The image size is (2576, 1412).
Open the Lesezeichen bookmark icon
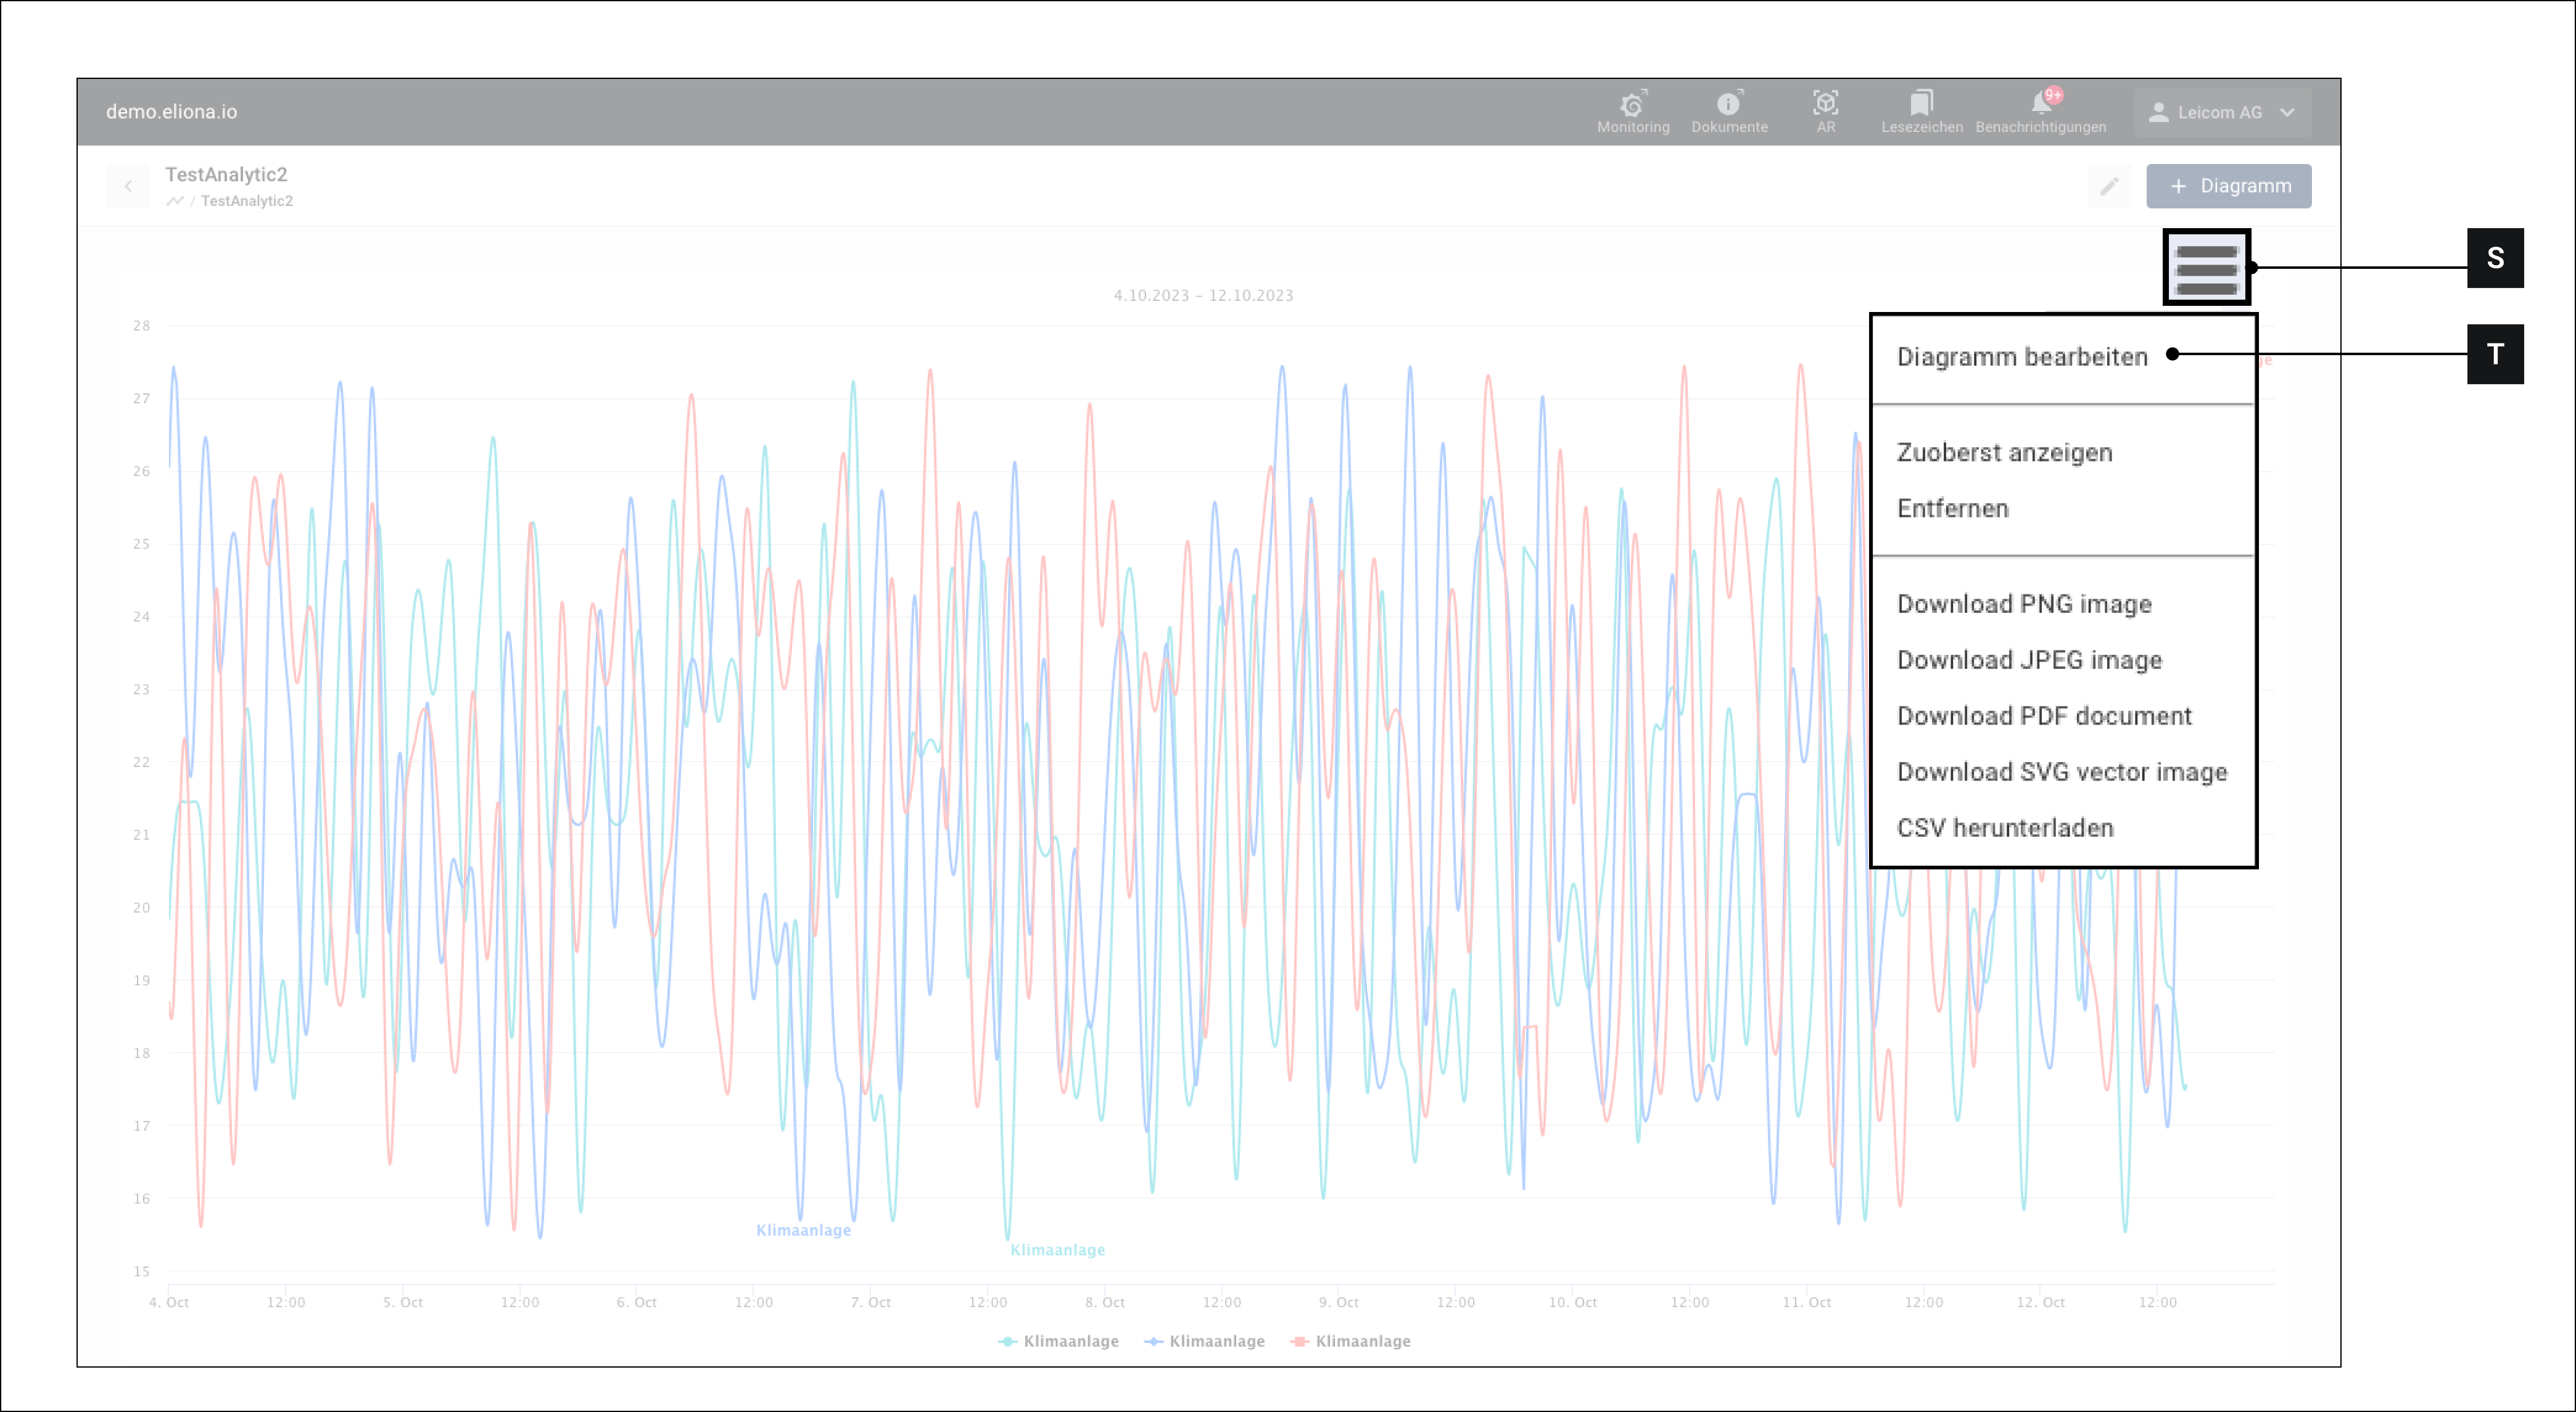[x=1921, y=103]
